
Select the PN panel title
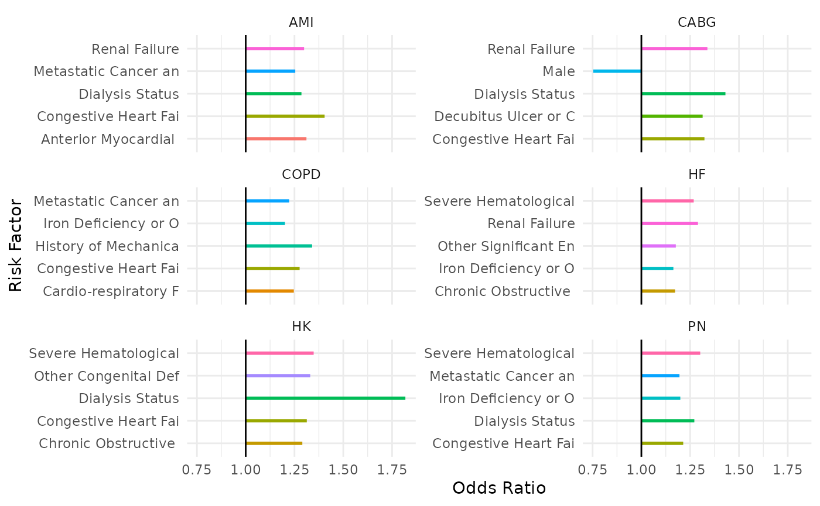click(x=697, y=327)
